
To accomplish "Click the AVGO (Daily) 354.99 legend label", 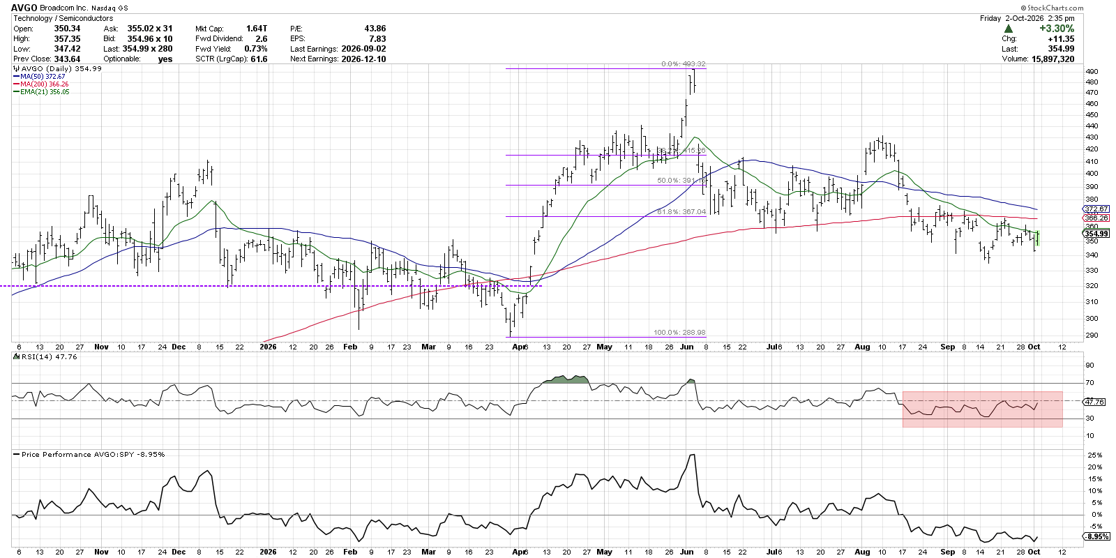I will coord(61,68).
